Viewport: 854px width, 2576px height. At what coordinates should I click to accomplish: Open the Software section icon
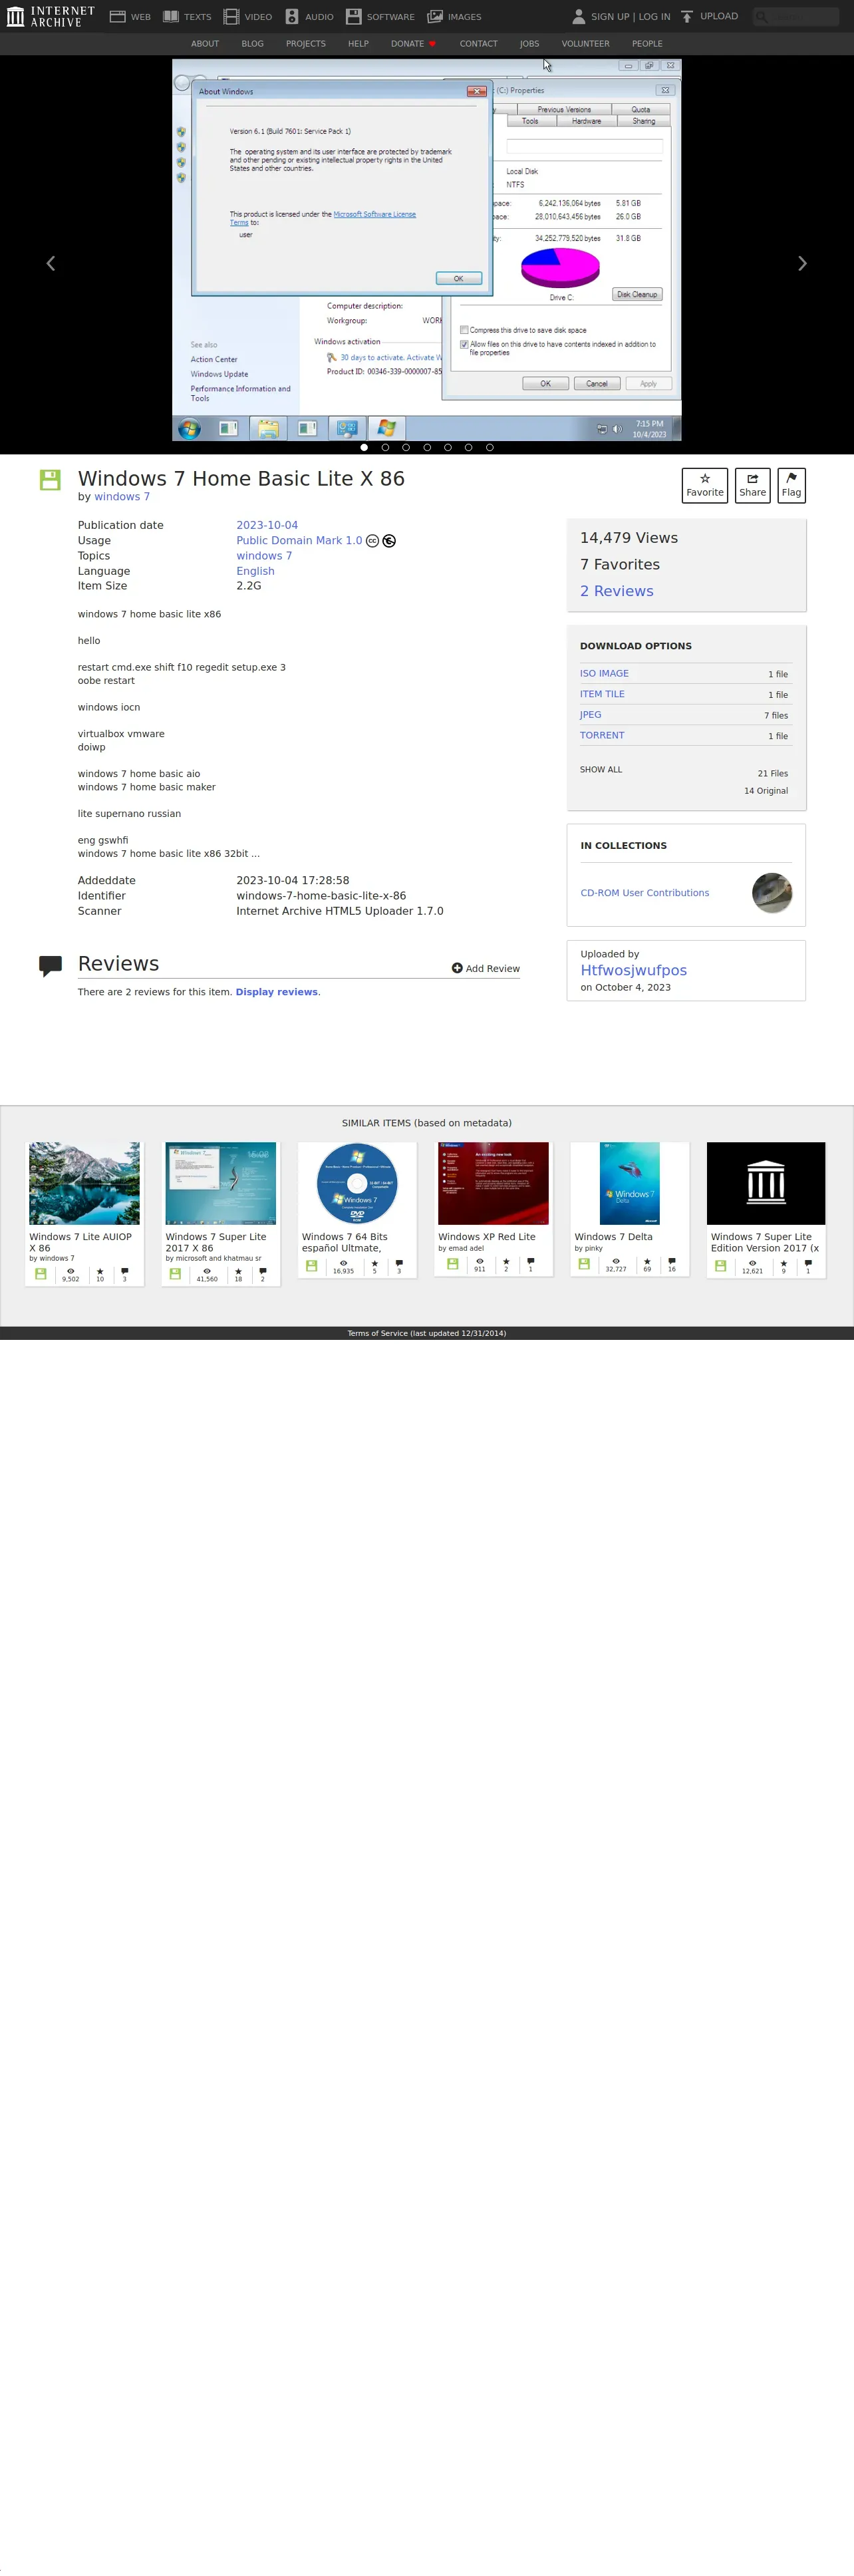(x=353, y=17)
